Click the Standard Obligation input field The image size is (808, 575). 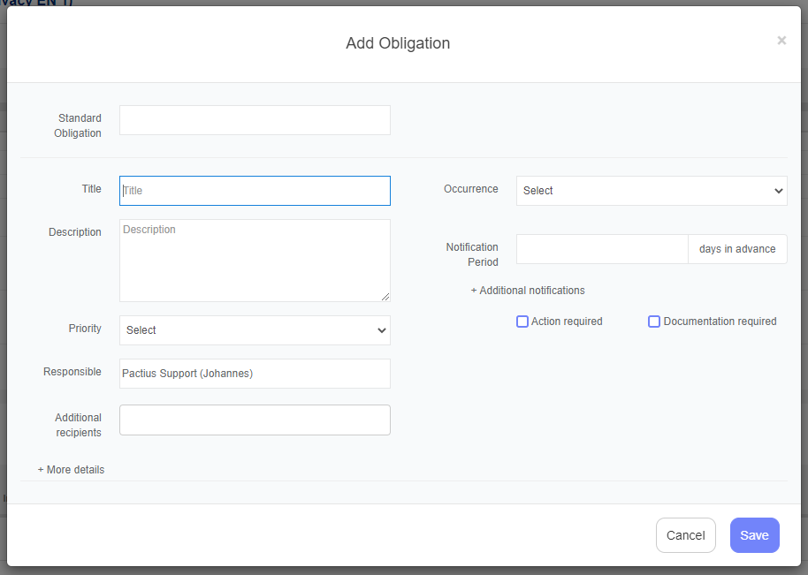tap(255, 120)
